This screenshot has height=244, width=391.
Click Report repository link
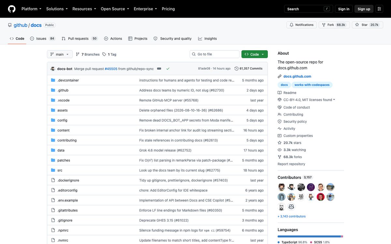click(x=291, y=164)
